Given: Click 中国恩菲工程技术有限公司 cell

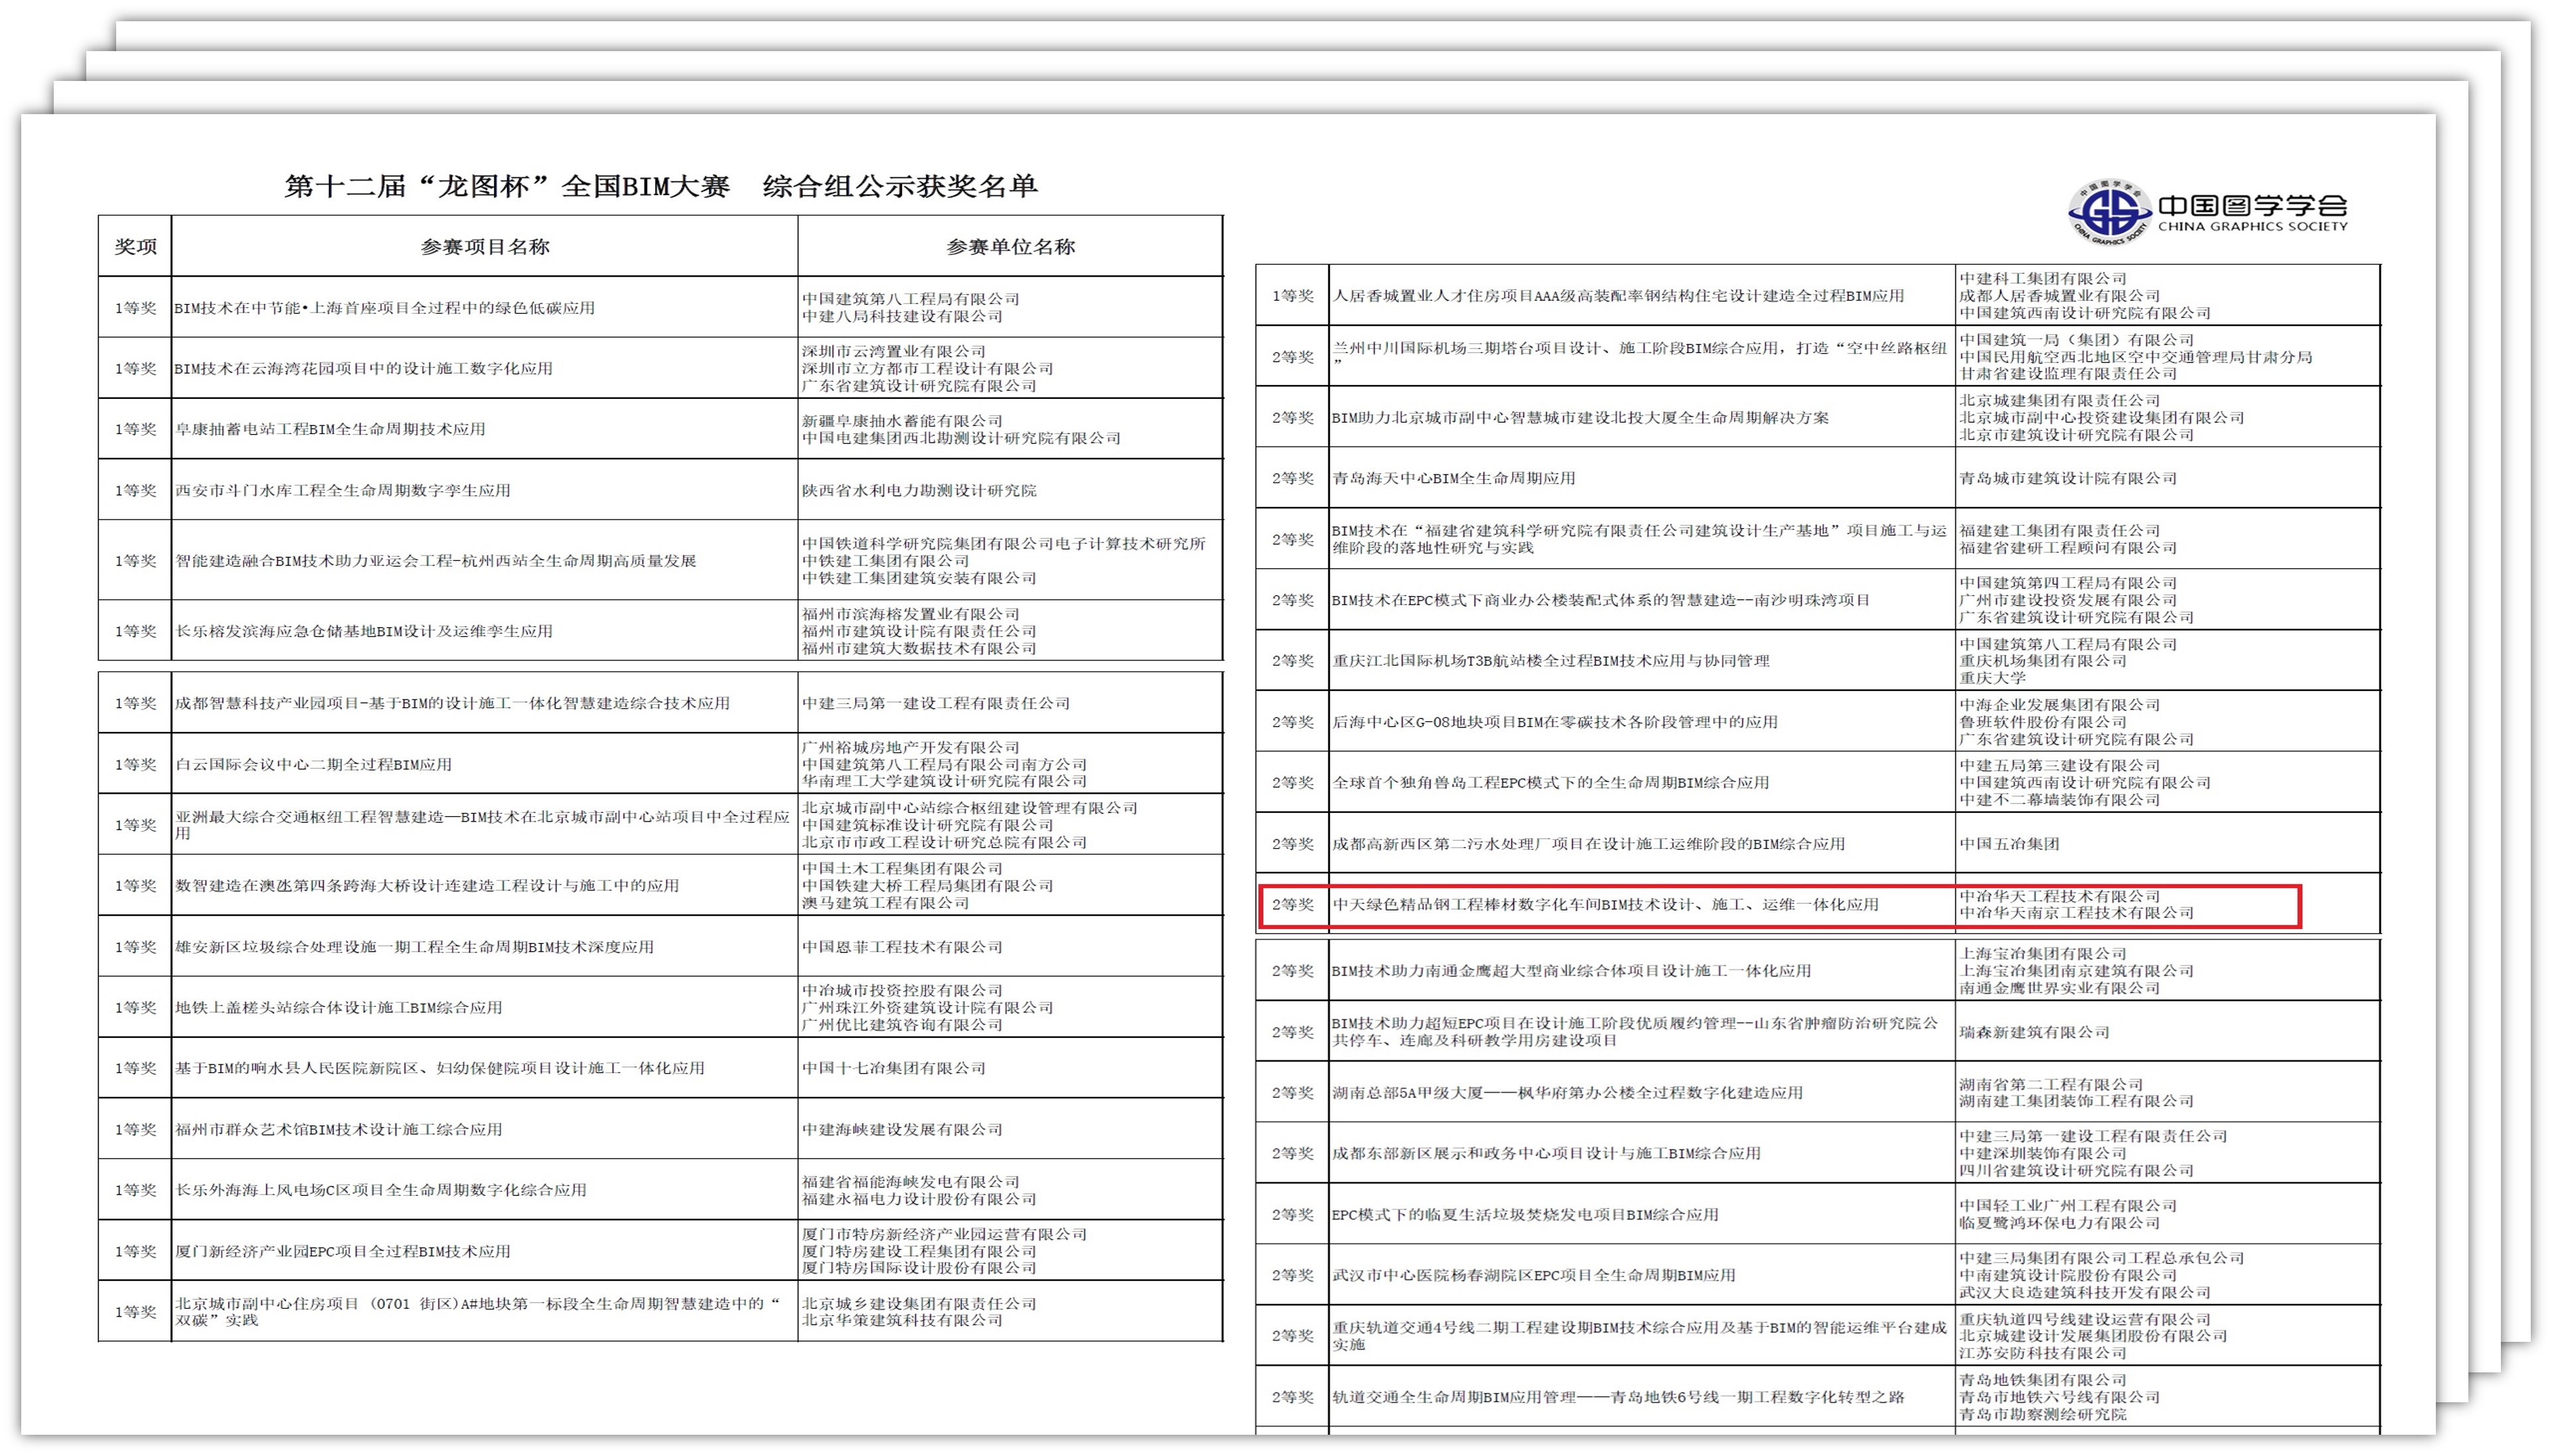Looking at the screenshot, I should point(1010,946).
